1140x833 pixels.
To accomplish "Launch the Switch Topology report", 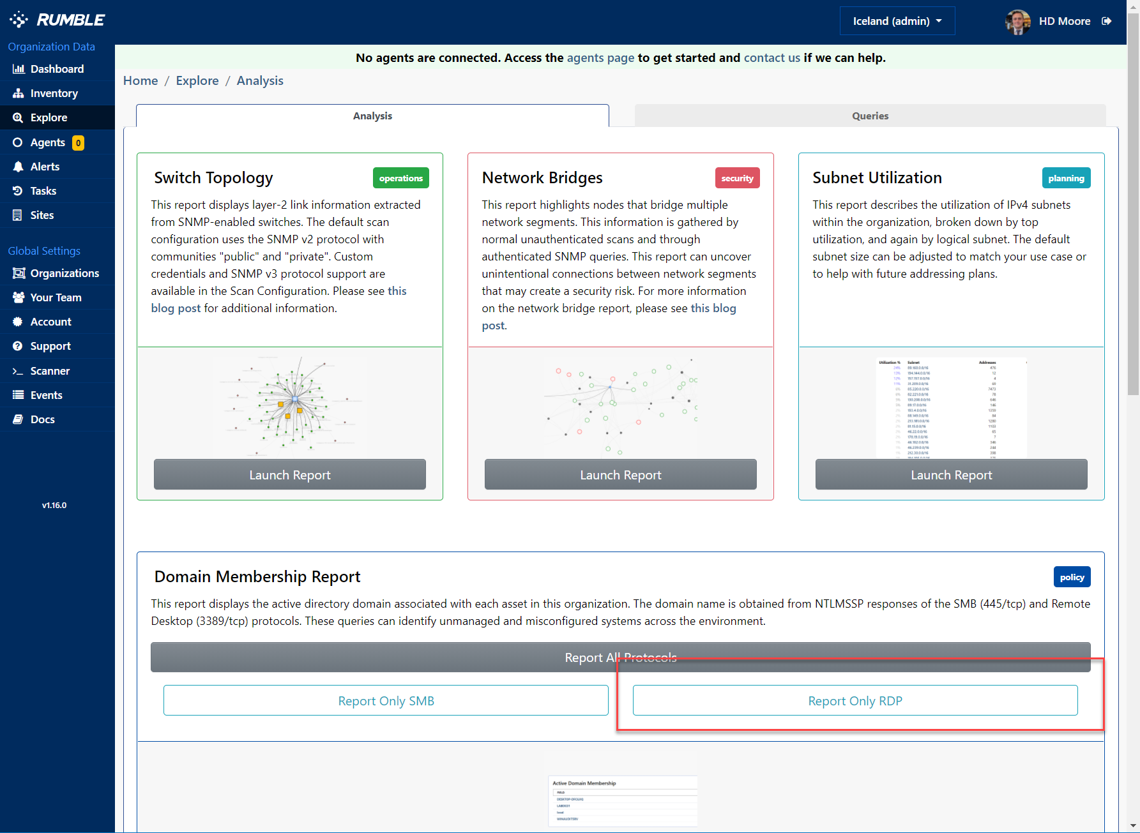I will [290, 474].
